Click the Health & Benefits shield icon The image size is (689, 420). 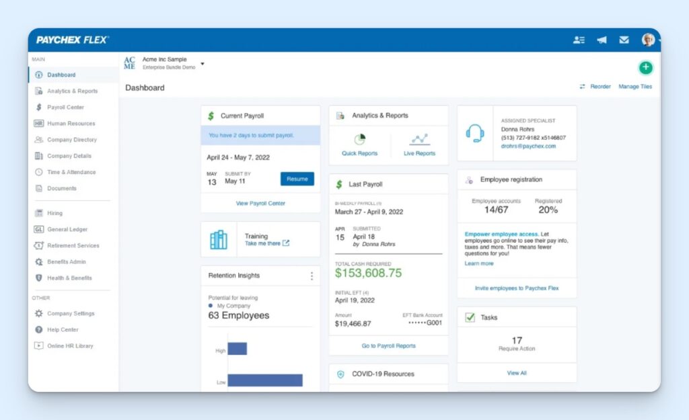click(38, 278)
